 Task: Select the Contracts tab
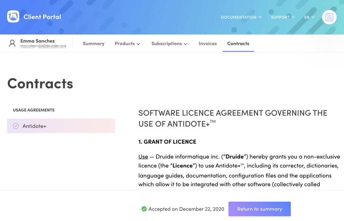tap(238, 44)
